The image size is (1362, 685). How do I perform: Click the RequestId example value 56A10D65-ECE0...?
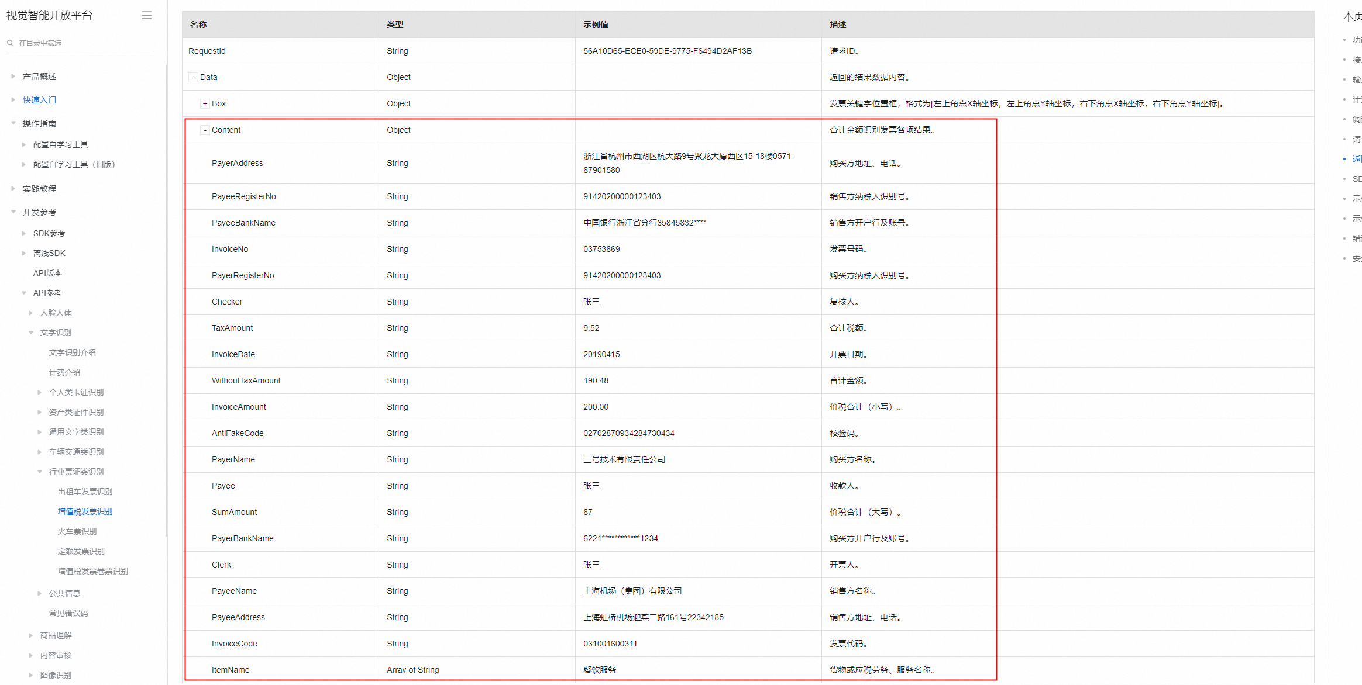pos(668,51)
